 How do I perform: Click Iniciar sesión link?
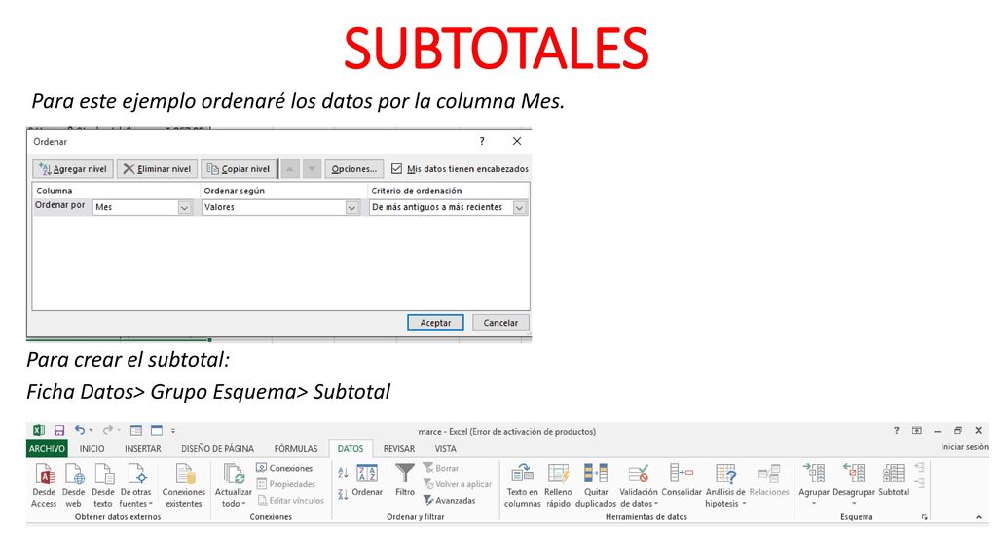965,447
